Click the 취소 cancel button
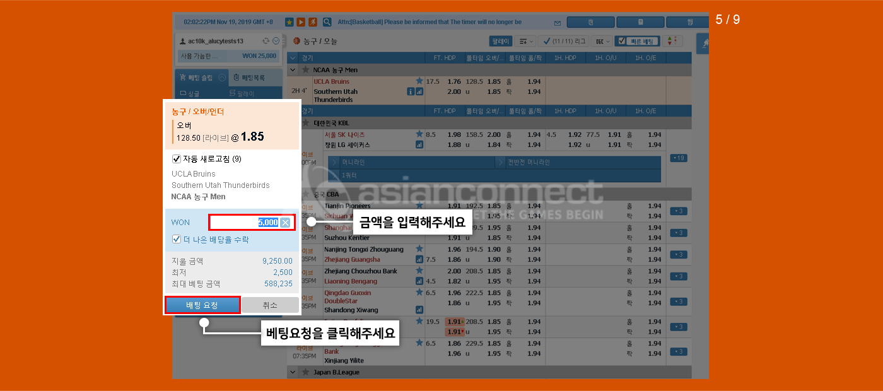 (x=270, y=305)
